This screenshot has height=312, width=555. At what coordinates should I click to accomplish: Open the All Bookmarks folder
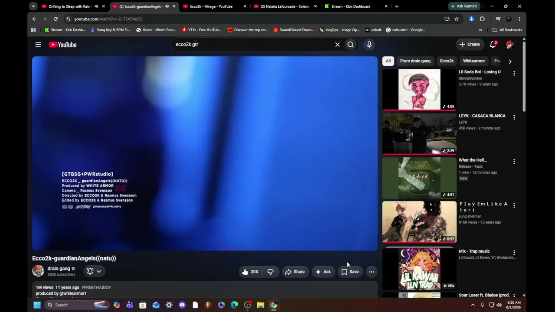click(x=507, y=30)
